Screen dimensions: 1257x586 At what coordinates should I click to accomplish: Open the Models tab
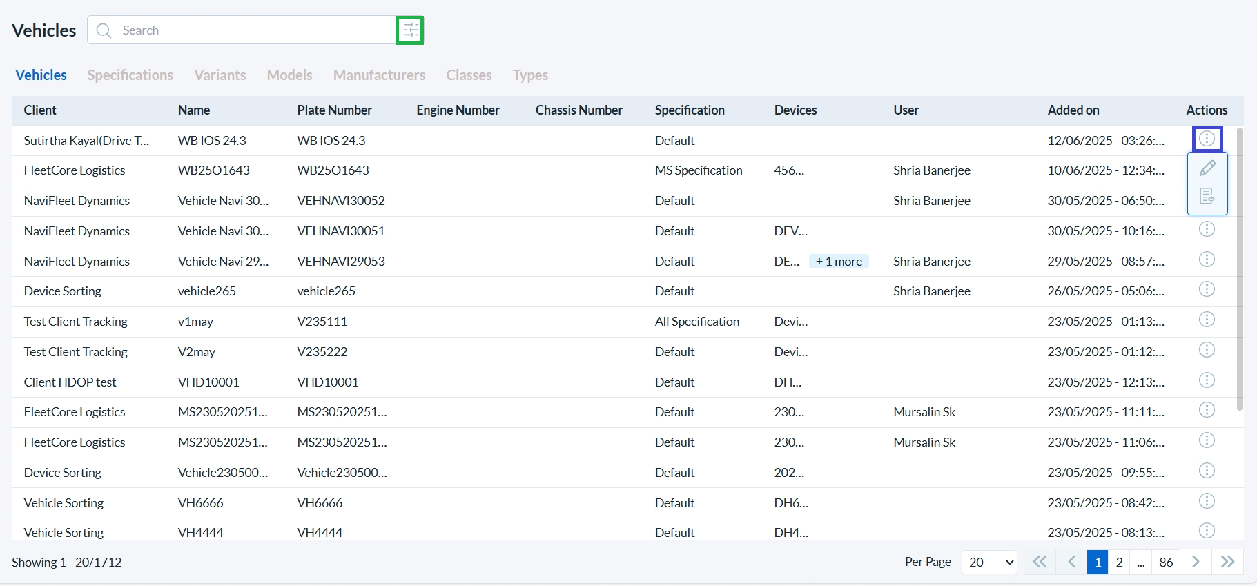[289, 75]
